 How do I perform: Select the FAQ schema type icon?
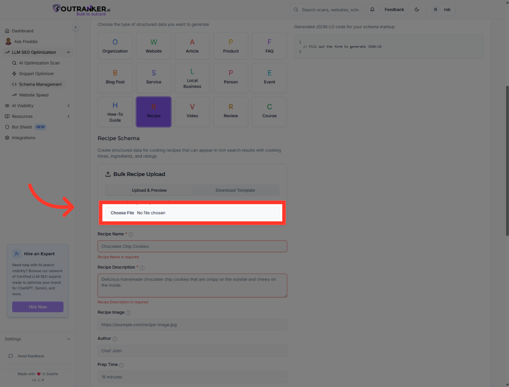(x=269, y=46)
